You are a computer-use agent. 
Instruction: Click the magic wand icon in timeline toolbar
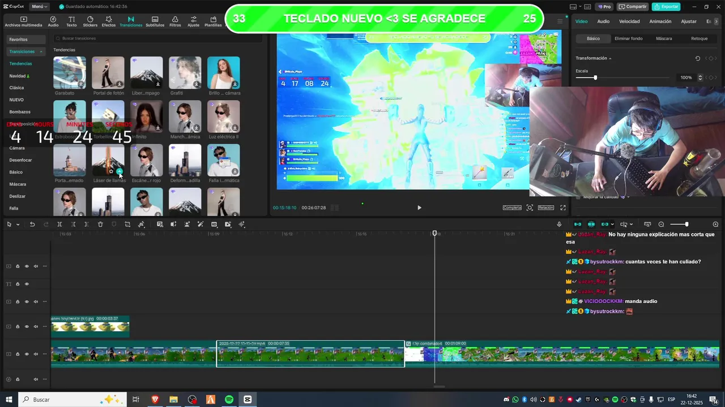(x=201, y=224)
